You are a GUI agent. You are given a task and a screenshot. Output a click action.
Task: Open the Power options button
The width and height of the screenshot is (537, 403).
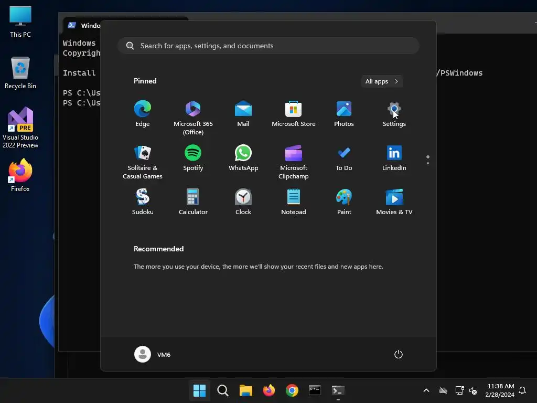pos(399,354)
